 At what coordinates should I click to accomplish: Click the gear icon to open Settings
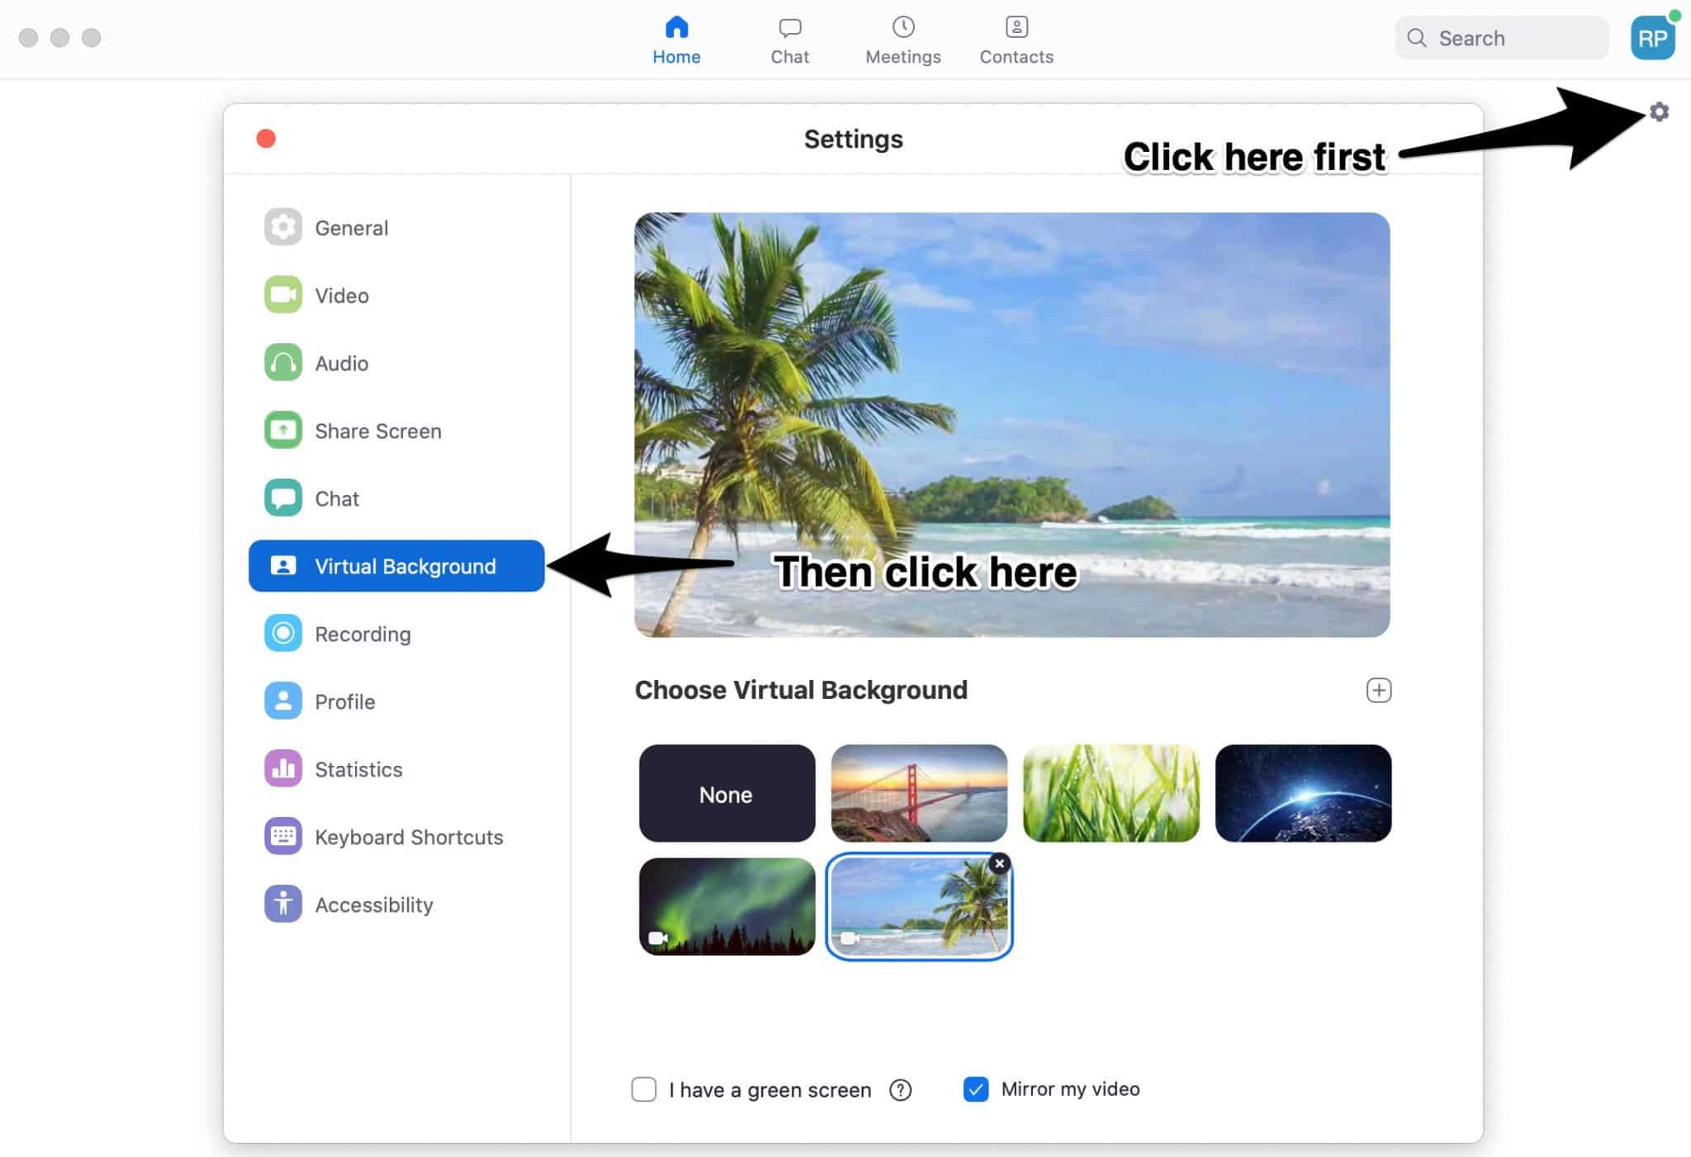[1659, 111]
